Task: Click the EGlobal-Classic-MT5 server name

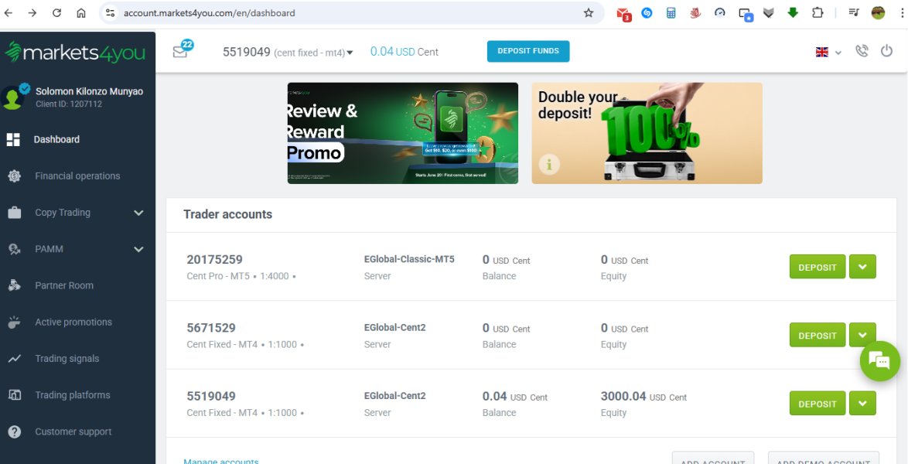Action: [x=409, y=259]
